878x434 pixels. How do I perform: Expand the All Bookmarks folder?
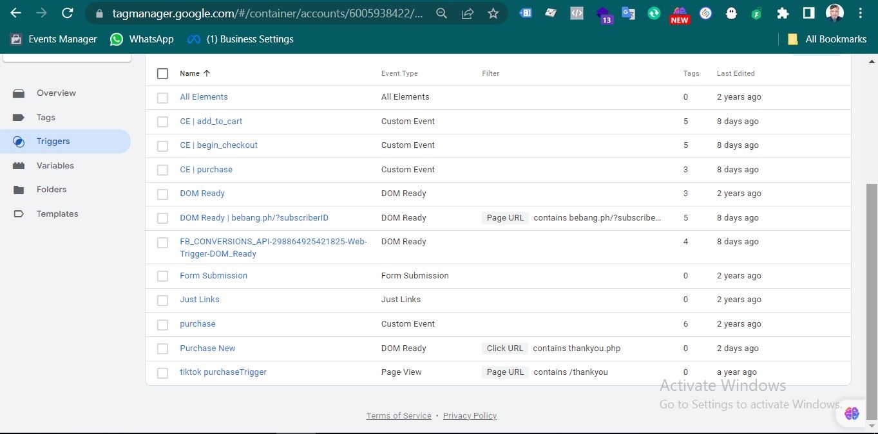tap(828, 39)
